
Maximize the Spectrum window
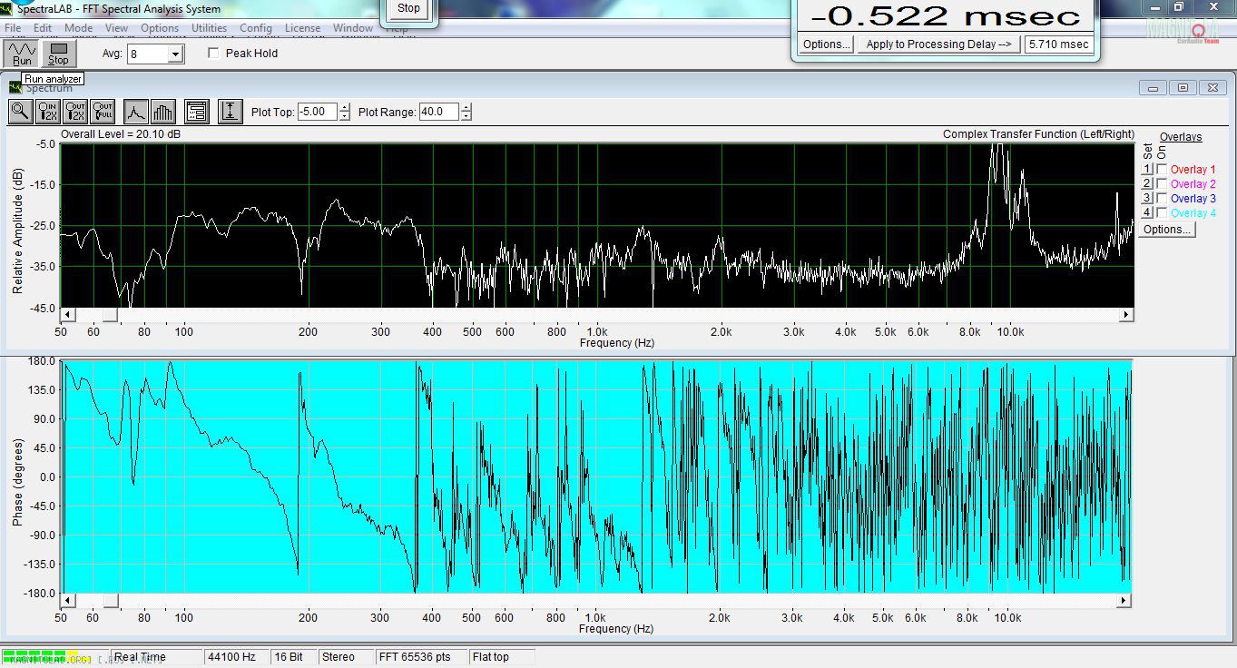[x=1183, y=88]
